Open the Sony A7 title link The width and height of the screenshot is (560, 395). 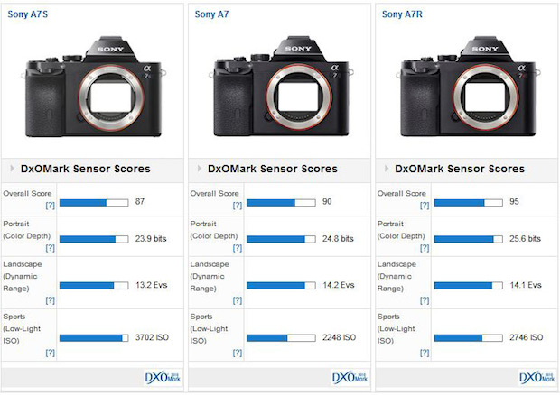point(211,14)
